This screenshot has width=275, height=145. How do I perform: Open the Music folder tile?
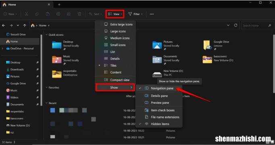66,60
